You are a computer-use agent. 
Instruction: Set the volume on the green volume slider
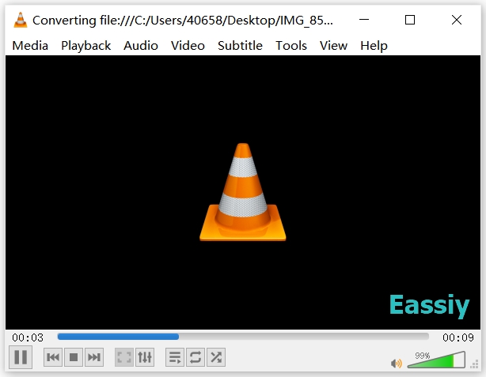click(x=436, y=360)
